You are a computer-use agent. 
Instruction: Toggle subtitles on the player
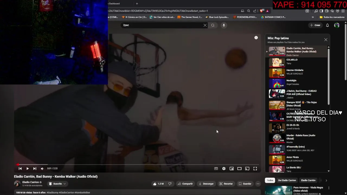coord(216,168)
